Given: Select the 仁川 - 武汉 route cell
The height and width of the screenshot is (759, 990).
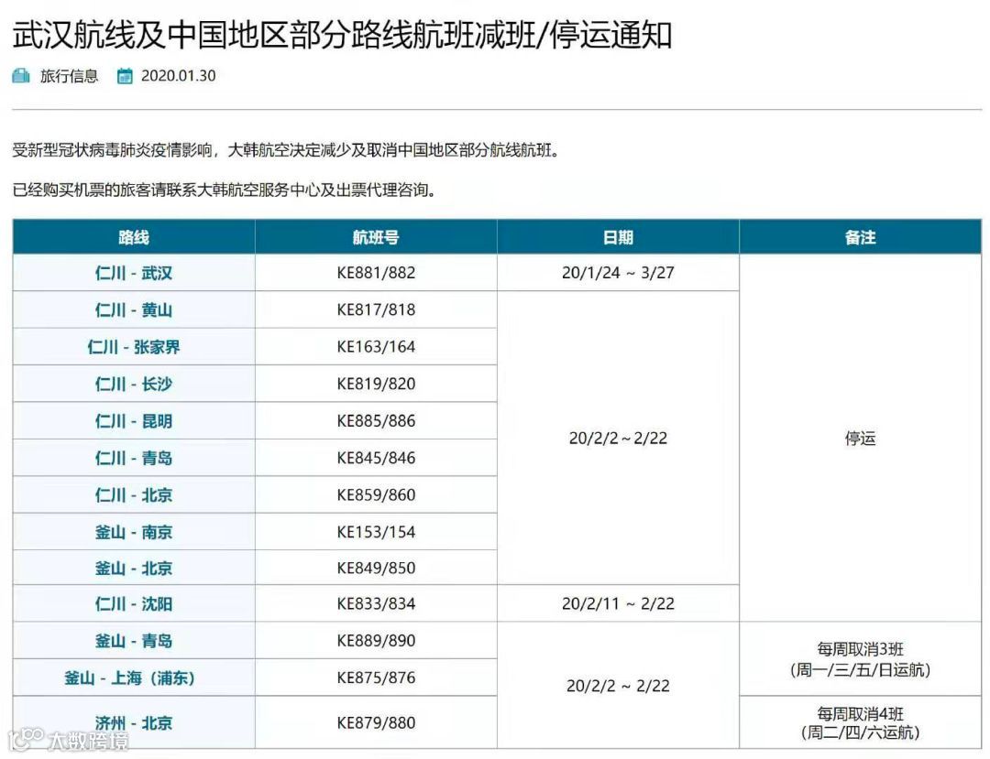Looking at the screenshot, I should click(134, 273).
